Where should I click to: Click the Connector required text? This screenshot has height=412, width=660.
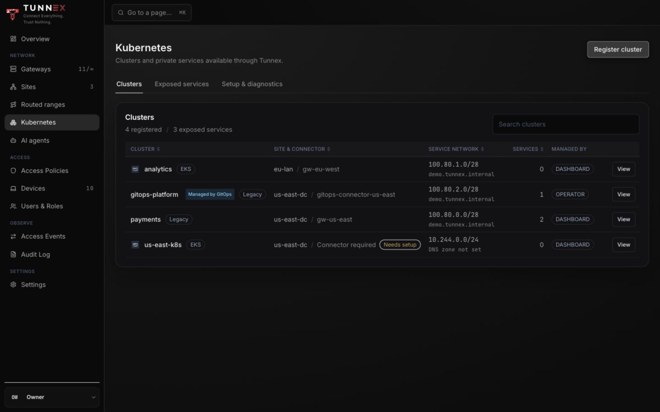346,245
